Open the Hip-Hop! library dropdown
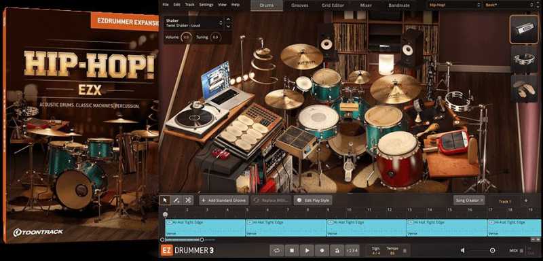The height and width of the screenshot is (261, 543). [x=455, y=5]
